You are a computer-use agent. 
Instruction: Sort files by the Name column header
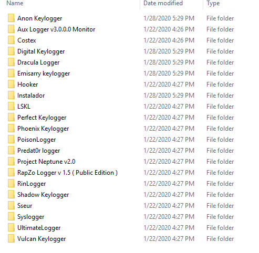pos(15,3)
